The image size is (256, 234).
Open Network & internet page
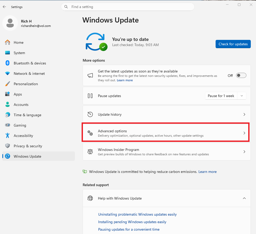point(39,74)
